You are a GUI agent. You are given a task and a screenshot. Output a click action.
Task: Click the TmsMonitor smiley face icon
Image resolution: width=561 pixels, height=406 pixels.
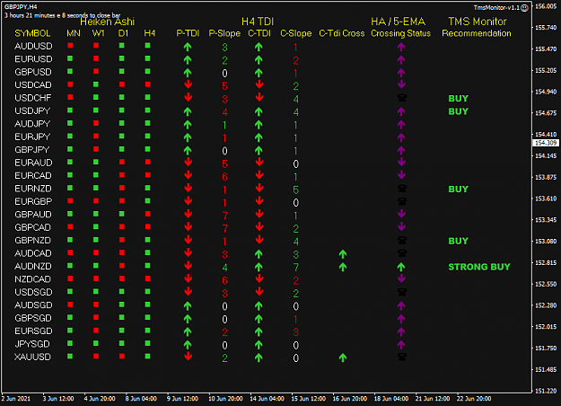(524, 8)
